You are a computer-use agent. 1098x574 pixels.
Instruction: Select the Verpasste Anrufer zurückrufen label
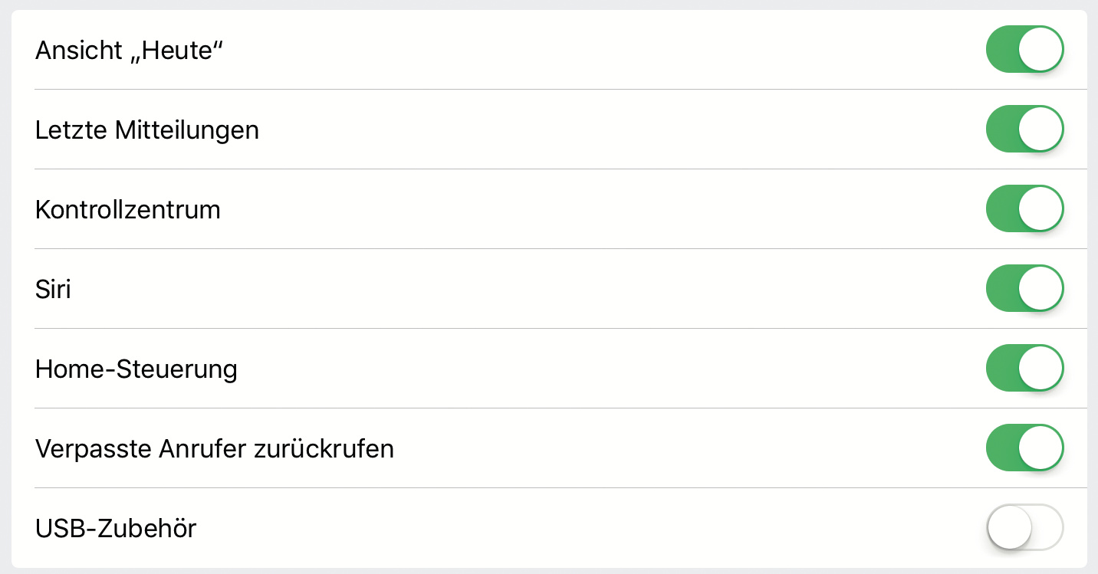(x=215, y=449)
